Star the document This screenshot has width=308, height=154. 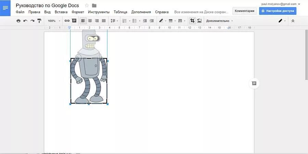[x=87, y=5]
